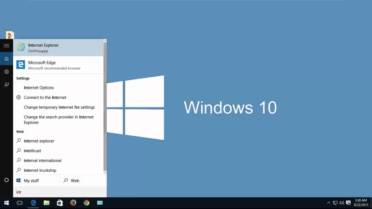
Task: Click the search box containing int
Action: [60, 192]
